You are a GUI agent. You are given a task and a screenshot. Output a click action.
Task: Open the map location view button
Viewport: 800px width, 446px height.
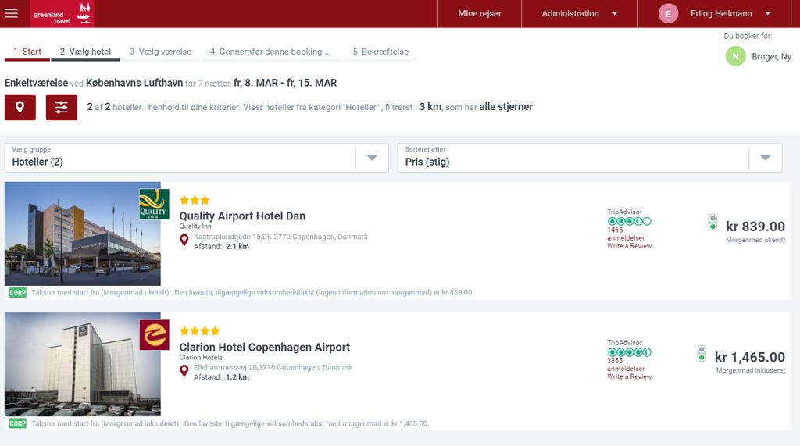[x=20, y=107]
